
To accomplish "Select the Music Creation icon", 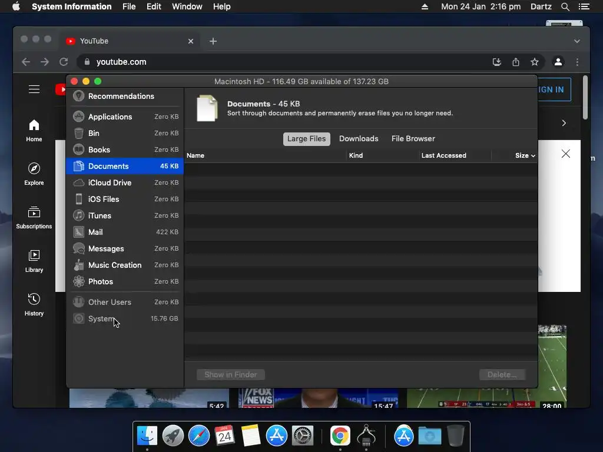I will click(x=78, y=265).
